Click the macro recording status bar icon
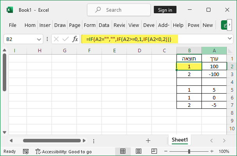This screenshot has height=156, width=237. [26, 151]
